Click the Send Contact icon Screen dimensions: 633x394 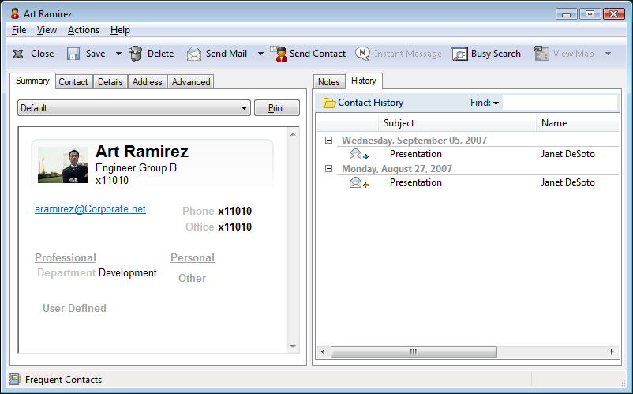(278, 54)
